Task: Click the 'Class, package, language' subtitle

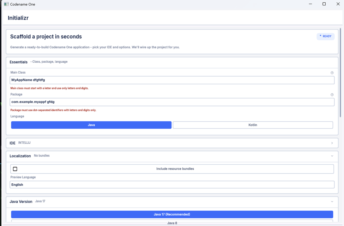Action: [49, 62]
